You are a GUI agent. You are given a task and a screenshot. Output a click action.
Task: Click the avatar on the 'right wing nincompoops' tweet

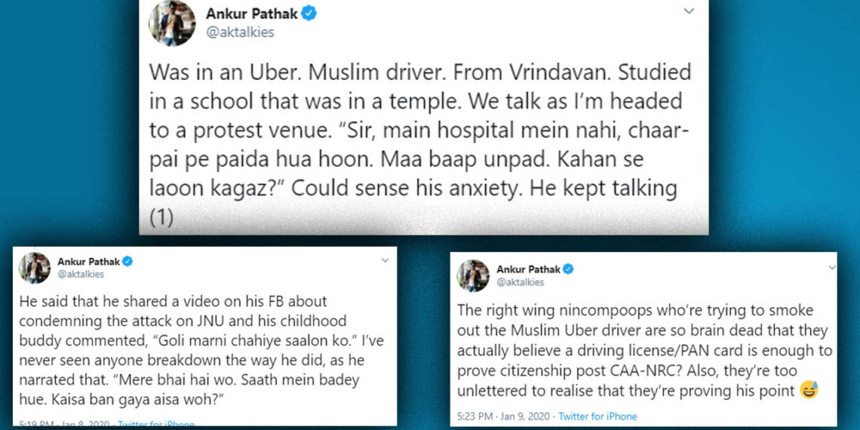(x=473, y=275)
